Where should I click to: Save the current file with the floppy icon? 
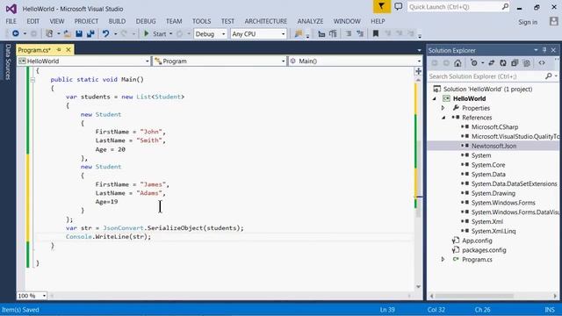pyautogui.click(x=79, y=33)
